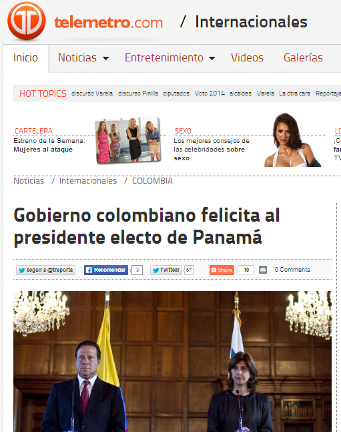This screenshot has height=432, width=341.
Task: Expand the Entretenimiento dropdown arrow
Action: (212, 58)
